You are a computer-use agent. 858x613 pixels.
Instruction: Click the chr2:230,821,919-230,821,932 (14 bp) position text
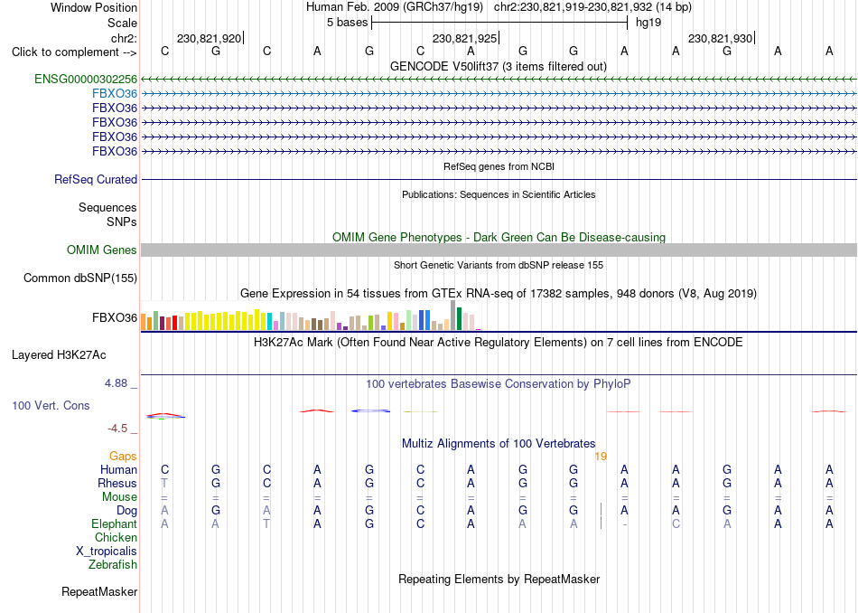tap(592, 7)
